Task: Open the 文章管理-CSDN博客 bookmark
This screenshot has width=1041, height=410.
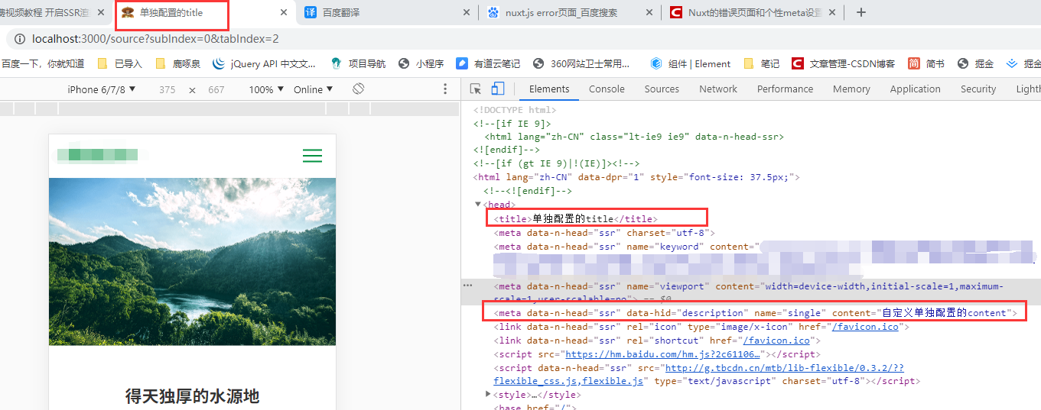Action: [843, 63]
